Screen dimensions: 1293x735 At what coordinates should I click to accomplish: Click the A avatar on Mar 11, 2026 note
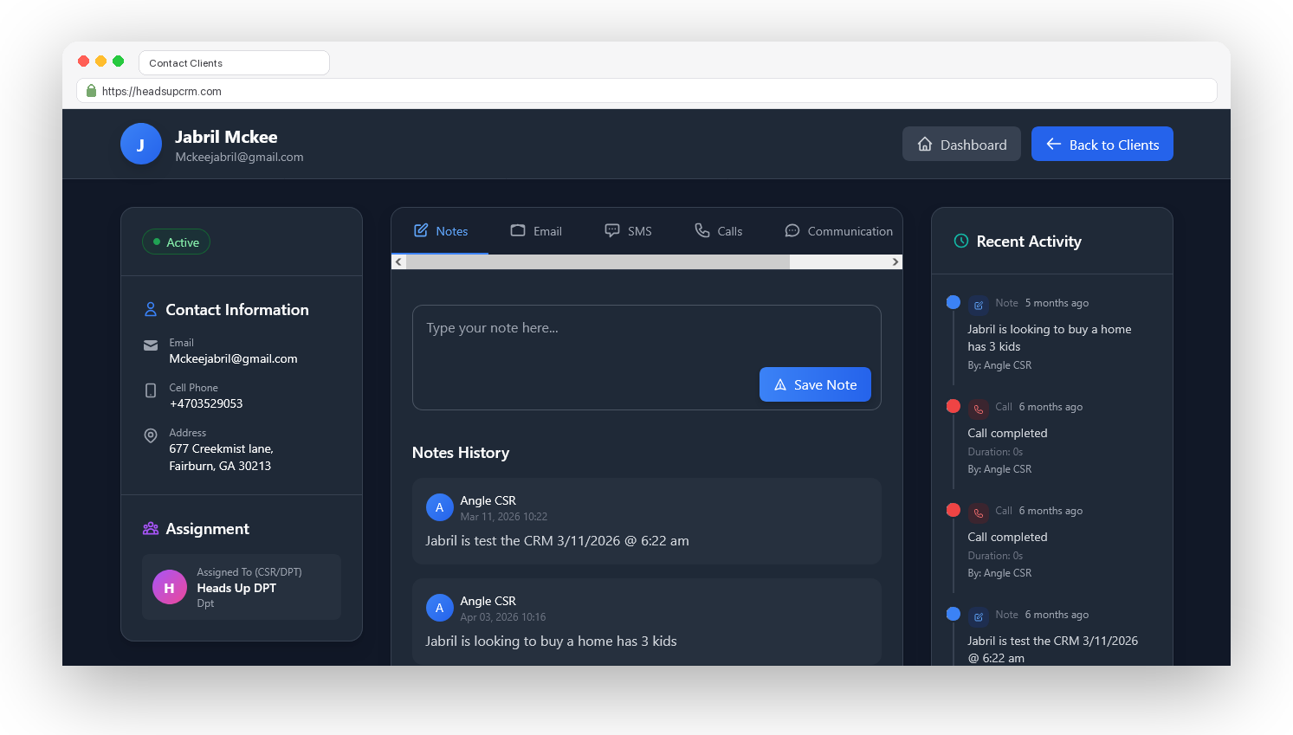(439, 507)
